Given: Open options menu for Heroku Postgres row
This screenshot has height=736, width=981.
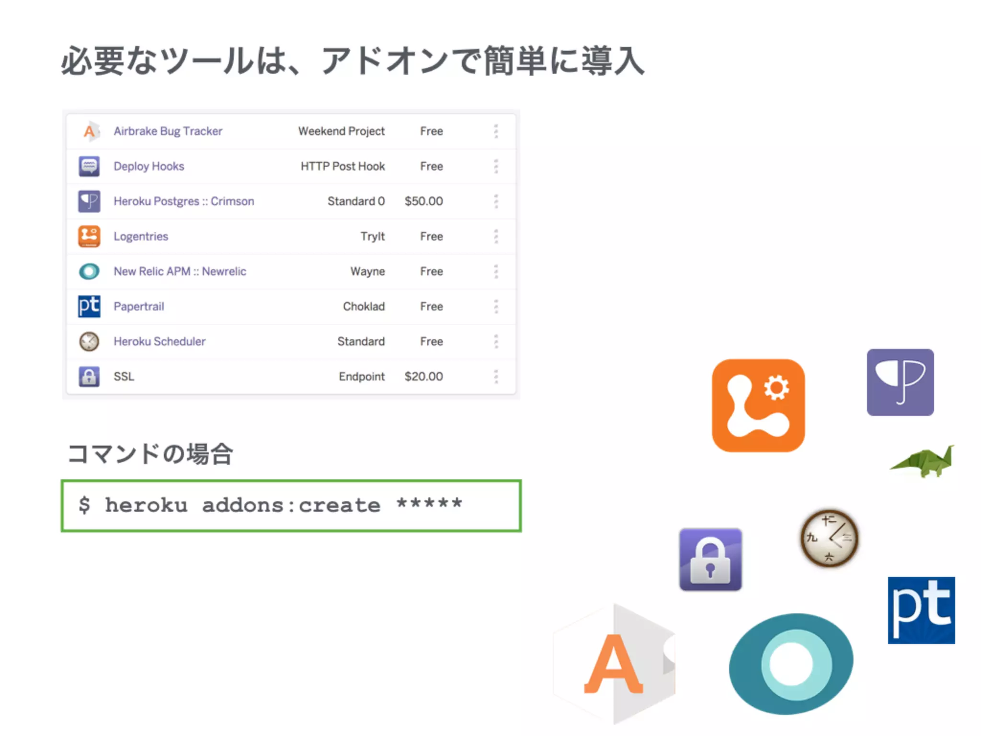Looking at the screenshot, I should 496,201.
